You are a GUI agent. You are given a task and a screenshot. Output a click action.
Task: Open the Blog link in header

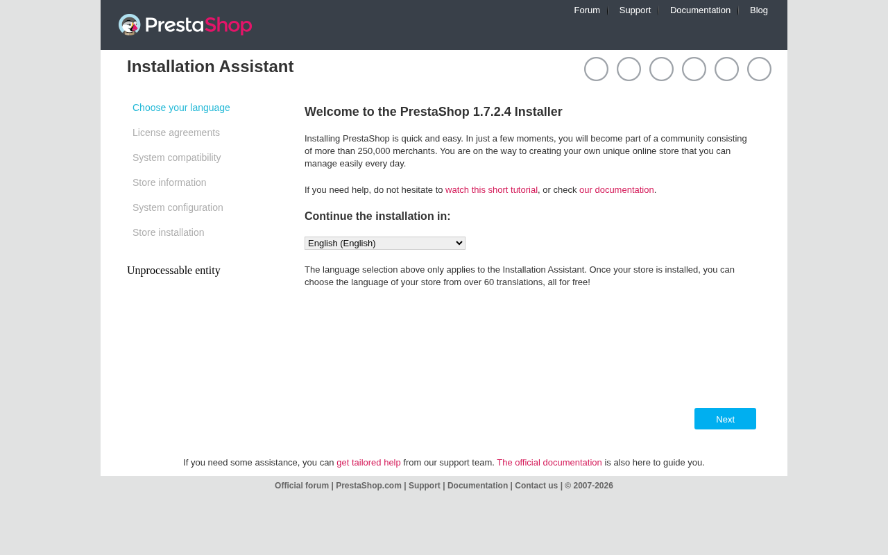[x=759, y=10]
